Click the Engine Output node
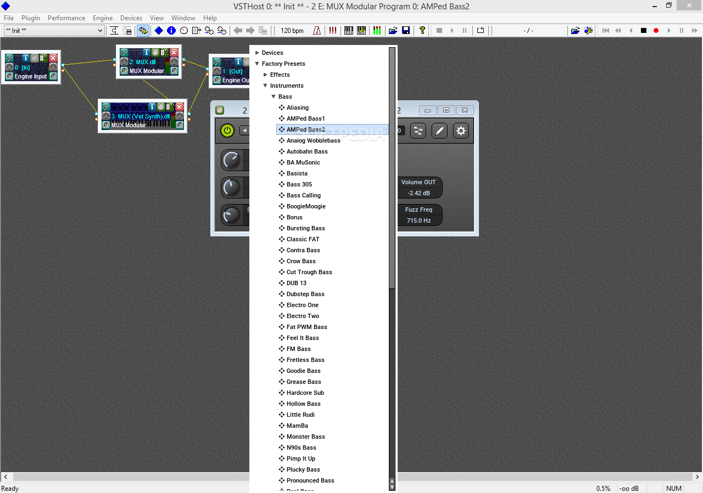The image size is (703, 493). tap(230, 71)
